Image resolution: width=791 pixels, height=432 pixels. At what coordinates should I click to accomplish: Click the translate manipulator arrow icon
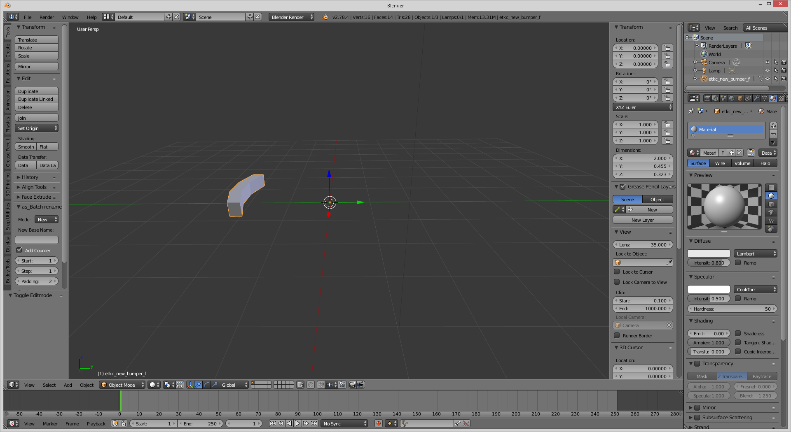pos(198,385)
